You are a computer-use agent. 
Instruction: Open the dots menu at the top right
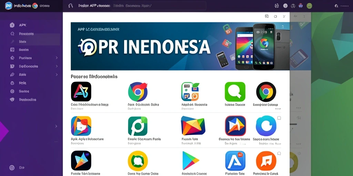345,6
